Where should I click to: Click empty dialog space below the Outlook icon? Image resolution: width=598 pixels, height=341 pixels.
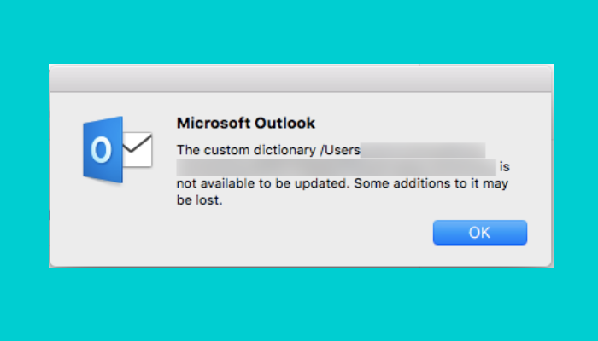tap(117, 226)
